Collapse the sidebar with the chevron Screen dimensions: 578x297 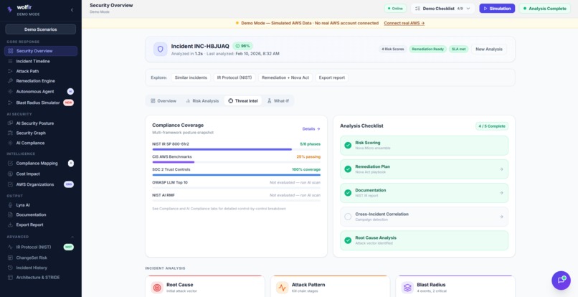(x=72, y=10)
